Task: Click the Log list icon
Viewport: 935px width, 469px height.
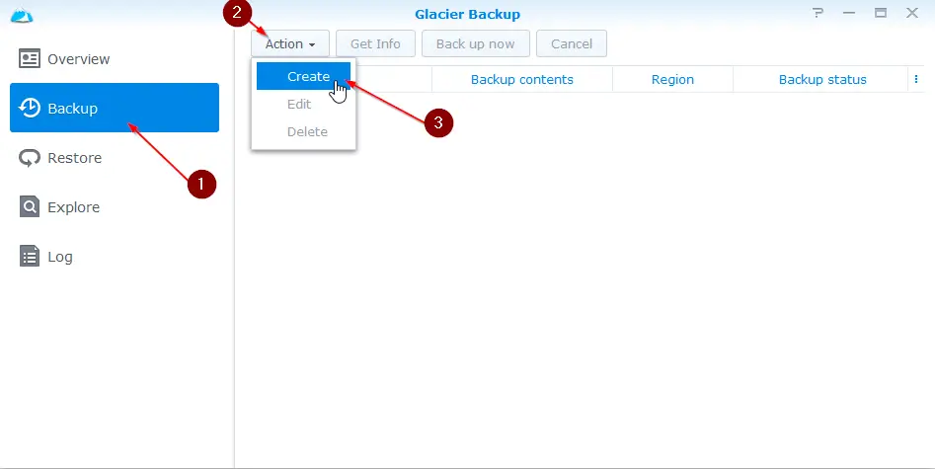Action: tap(30, 256)
